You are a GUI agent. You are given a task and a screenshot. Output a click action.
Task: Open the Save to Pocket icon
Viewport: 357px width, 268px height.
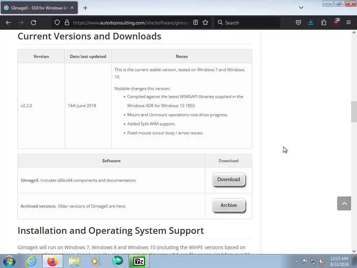[298, 23]
